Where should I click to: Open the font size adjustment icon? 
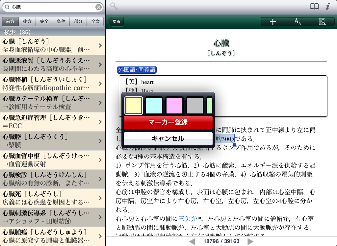pyautogui.click(x=298, y=22)
